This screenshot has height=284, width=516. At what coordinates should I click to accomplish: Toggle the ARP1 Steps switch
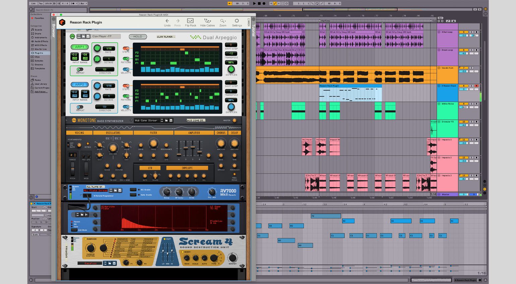(126, 48)
